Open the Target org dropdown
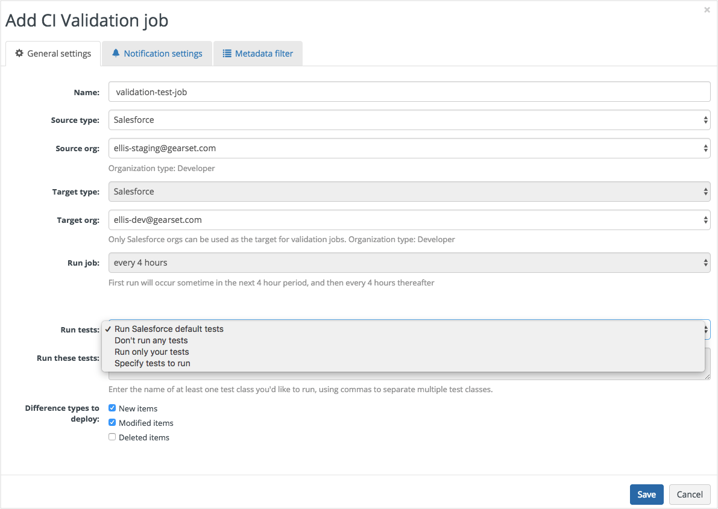The width and height of the screenshot is (718, 509). pos(409,220)
